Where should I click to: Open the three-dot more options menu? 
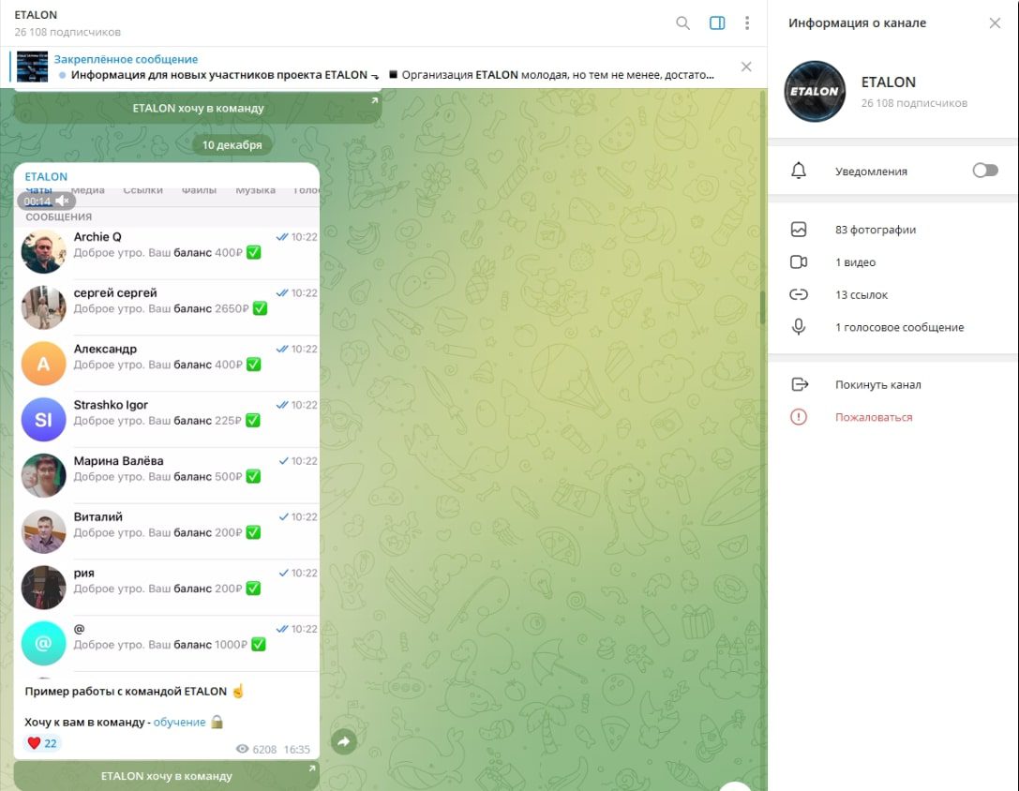tap(747, 23)
